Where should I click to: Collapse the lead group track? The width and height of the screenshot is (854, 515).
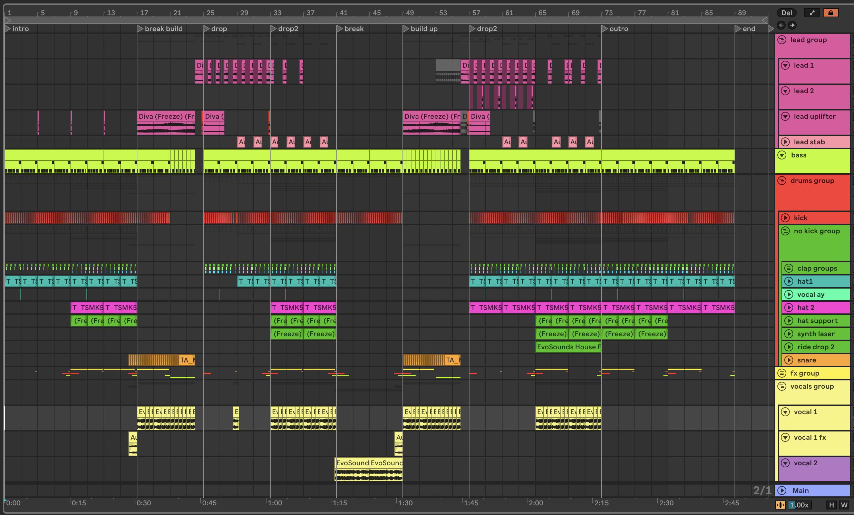782,40
